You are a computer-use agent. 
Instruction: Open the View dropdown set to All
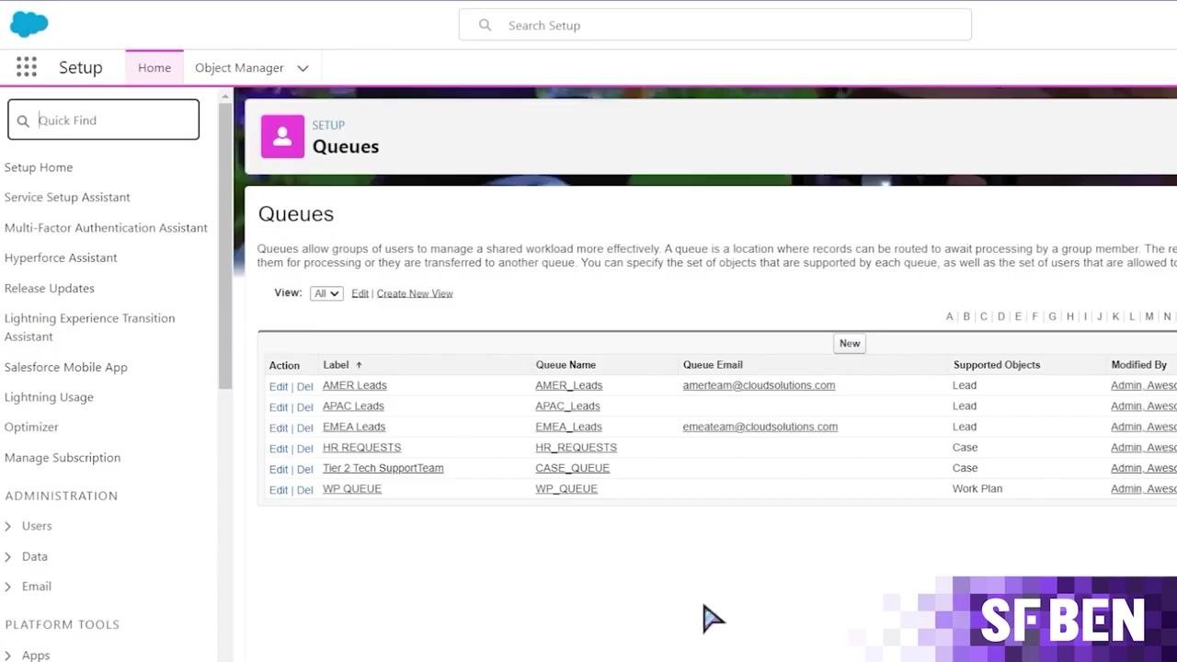pyautogui.click(x=326, y=293)
